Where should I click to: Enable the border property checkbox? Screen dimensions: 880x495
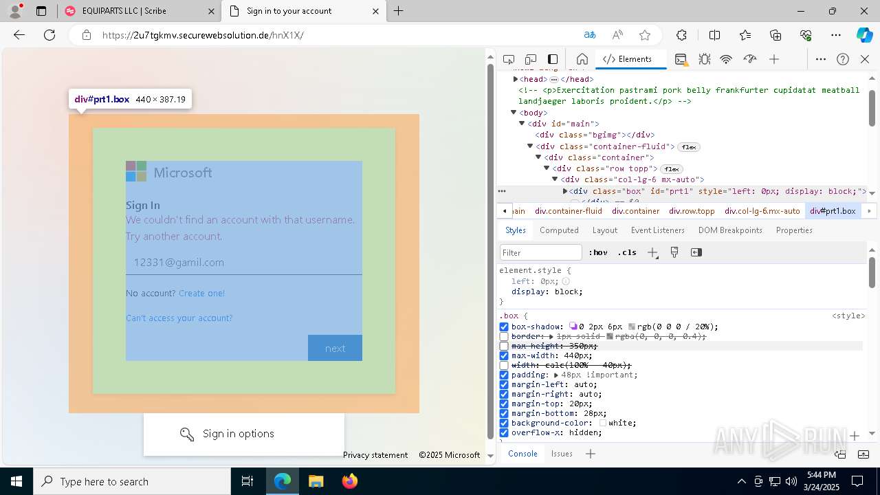pyautogui.click(x=504, y=337)
